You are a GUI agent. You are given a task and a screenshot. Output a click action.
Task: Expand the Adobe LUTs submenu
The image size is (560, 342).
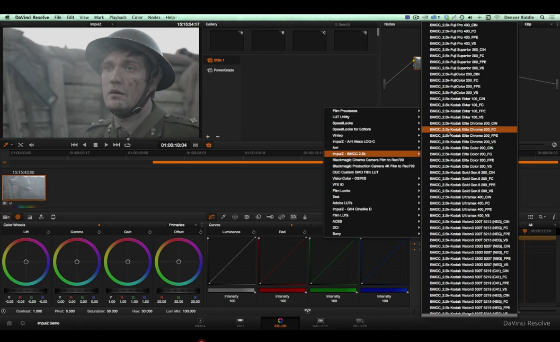[372, 203]
